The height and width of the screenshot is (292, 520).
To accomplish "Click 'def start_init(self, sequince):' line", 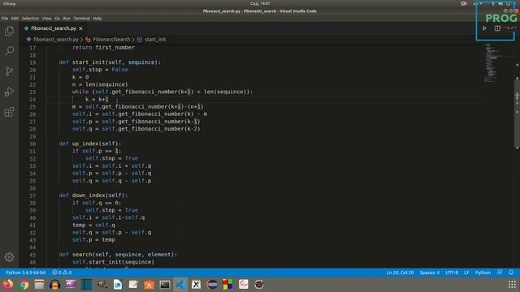I will point(110,62).
